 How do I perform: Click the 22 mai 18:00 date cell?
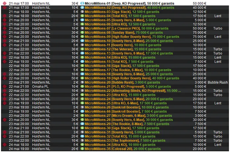[19, 57]
